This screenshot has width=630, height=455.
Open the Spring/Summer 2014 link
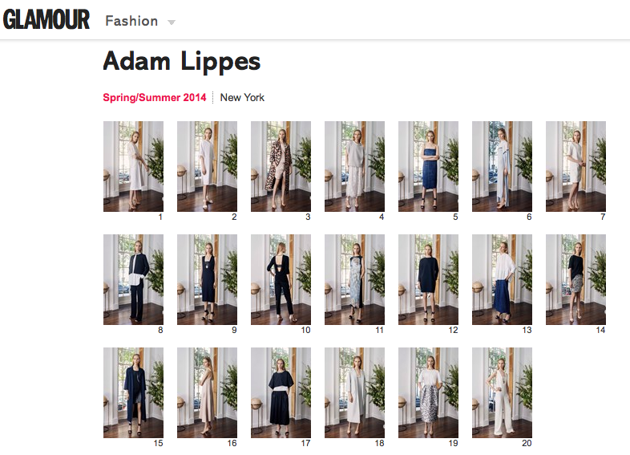[x=154, y=98]
